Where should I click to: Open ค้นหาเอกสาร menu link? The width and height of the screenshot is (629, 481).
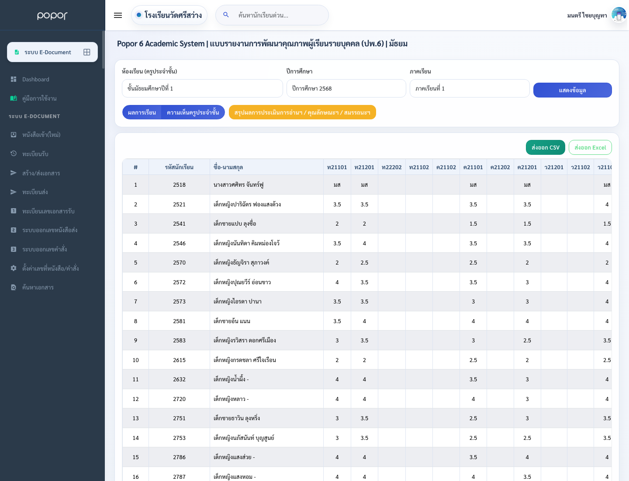pyautogui.click(x=52, y=287)
